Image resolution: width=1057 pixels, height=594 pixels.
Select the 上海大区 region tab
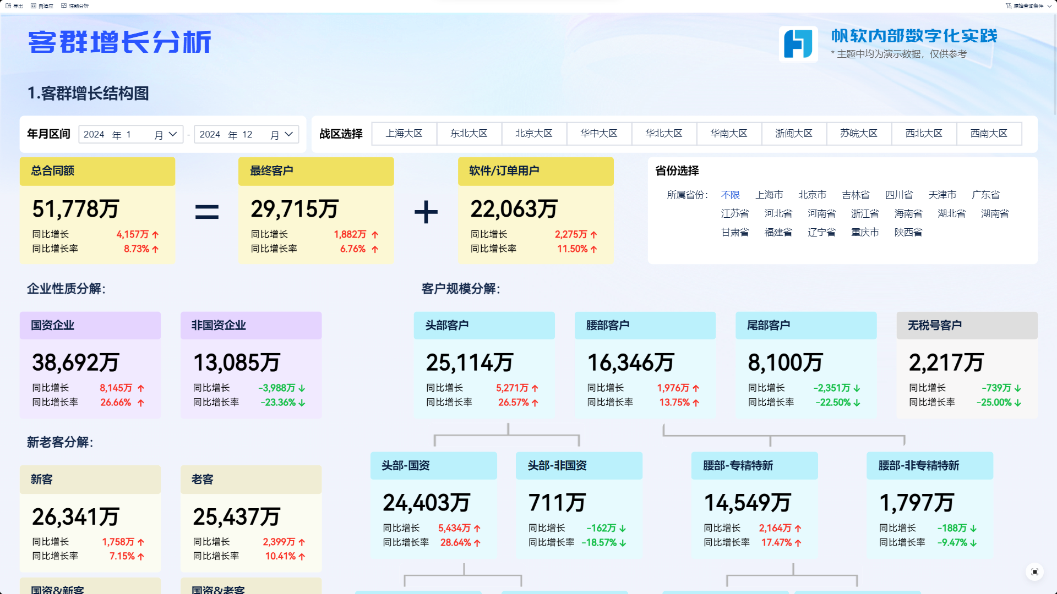[404, 134]
